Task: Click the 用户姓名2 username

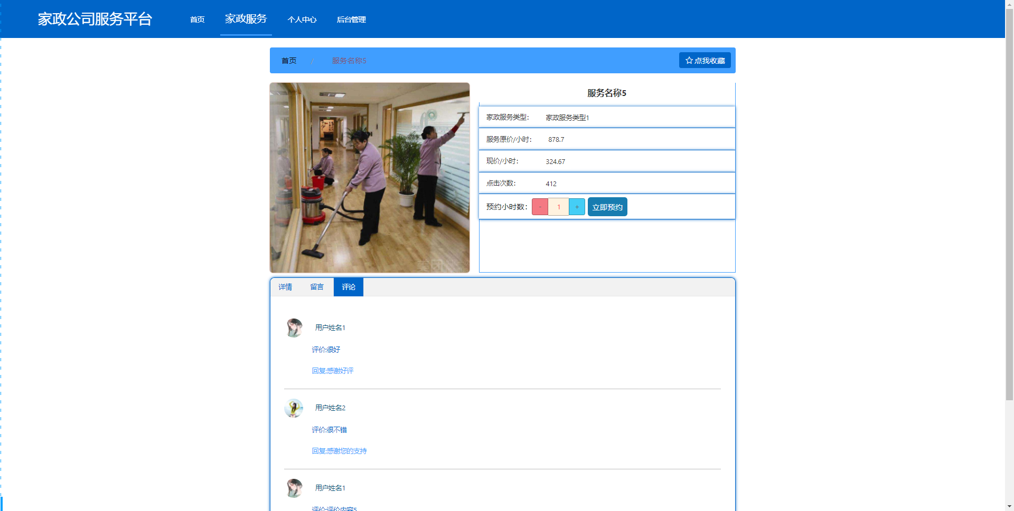Action: (330, 408)
